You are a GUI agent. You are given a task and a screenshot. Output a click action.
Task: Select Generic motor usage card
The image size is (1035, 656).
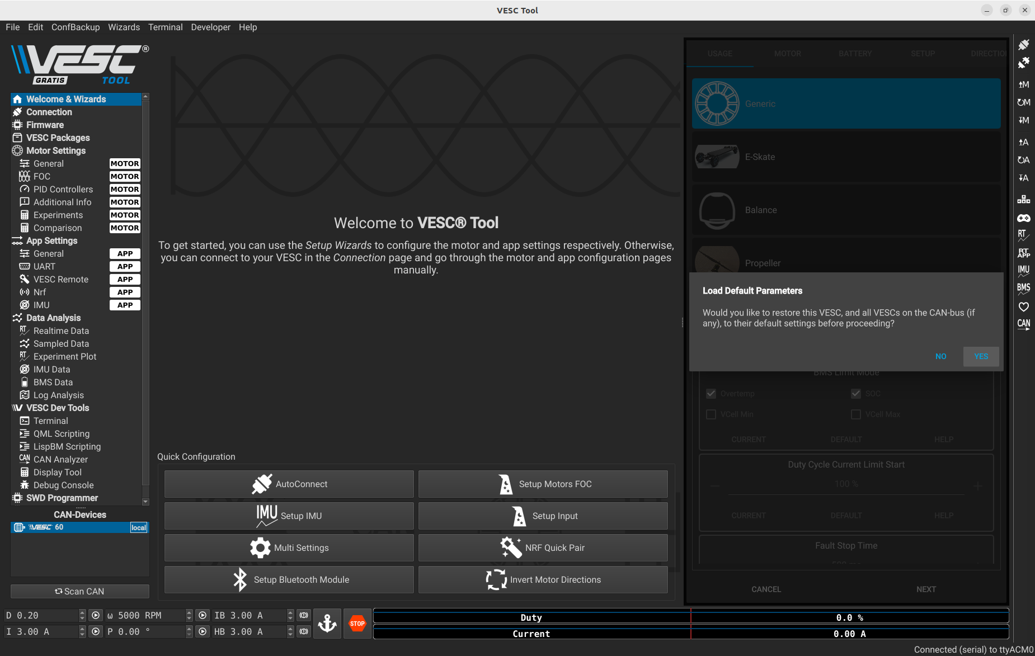point(846,103)
